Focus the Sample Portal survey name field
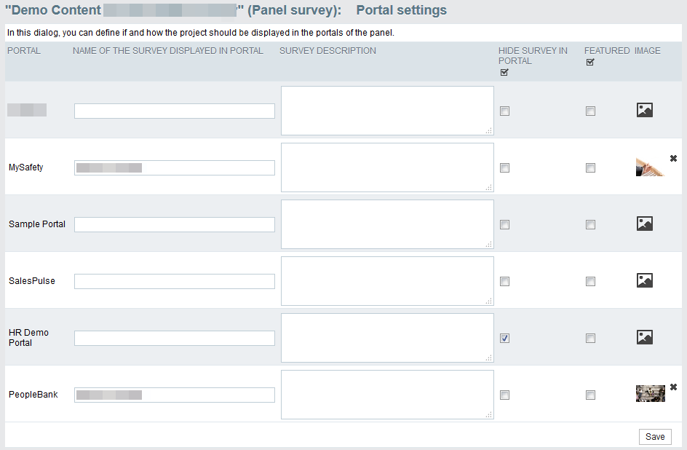The image size is (687, 450). (x=175, y=225)
